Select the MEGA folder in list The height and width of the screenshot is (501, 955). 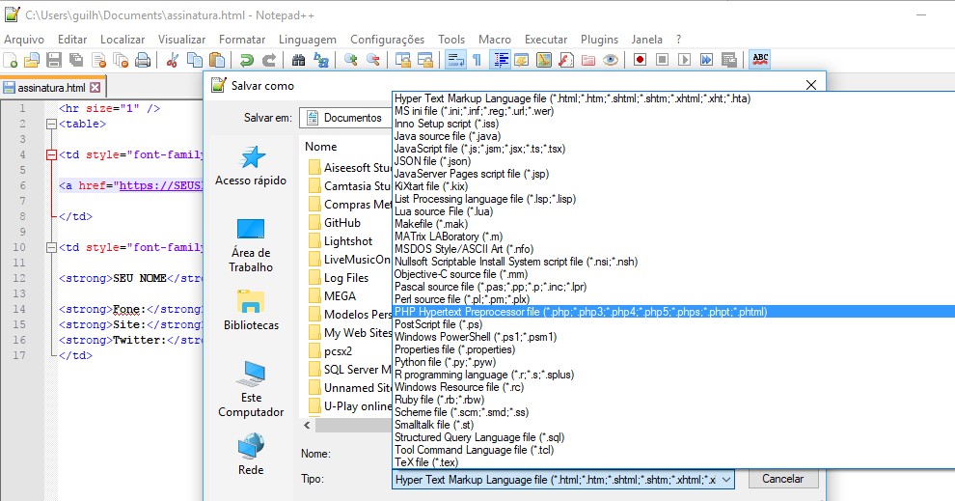pyautogui.click(x=332, y=296)
